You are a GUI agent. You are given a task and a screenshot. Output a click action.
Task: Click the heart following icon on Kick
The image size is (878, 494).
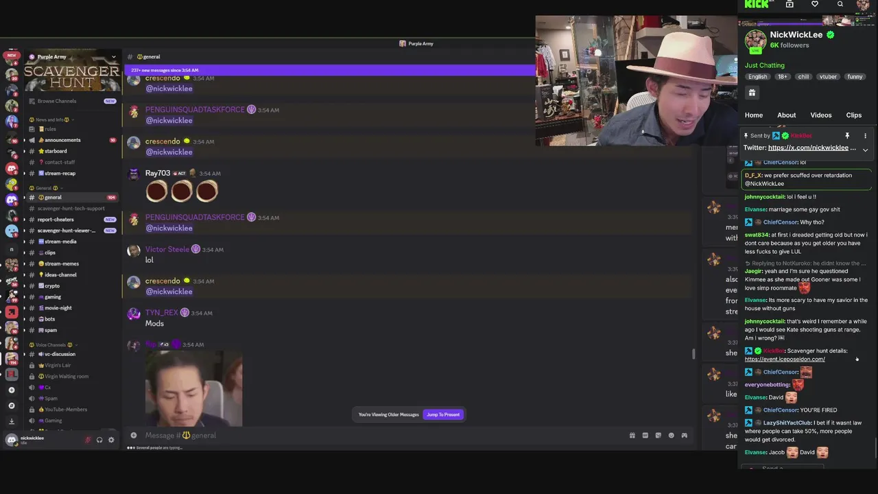pos(815,4)
